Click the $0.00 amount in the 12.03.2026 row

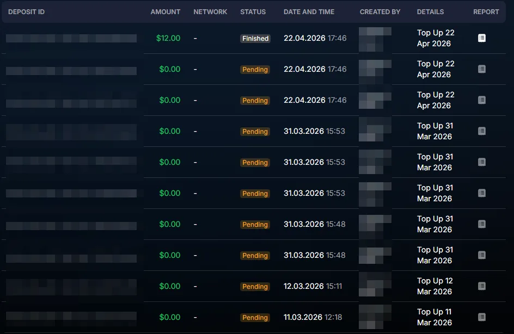170,286
